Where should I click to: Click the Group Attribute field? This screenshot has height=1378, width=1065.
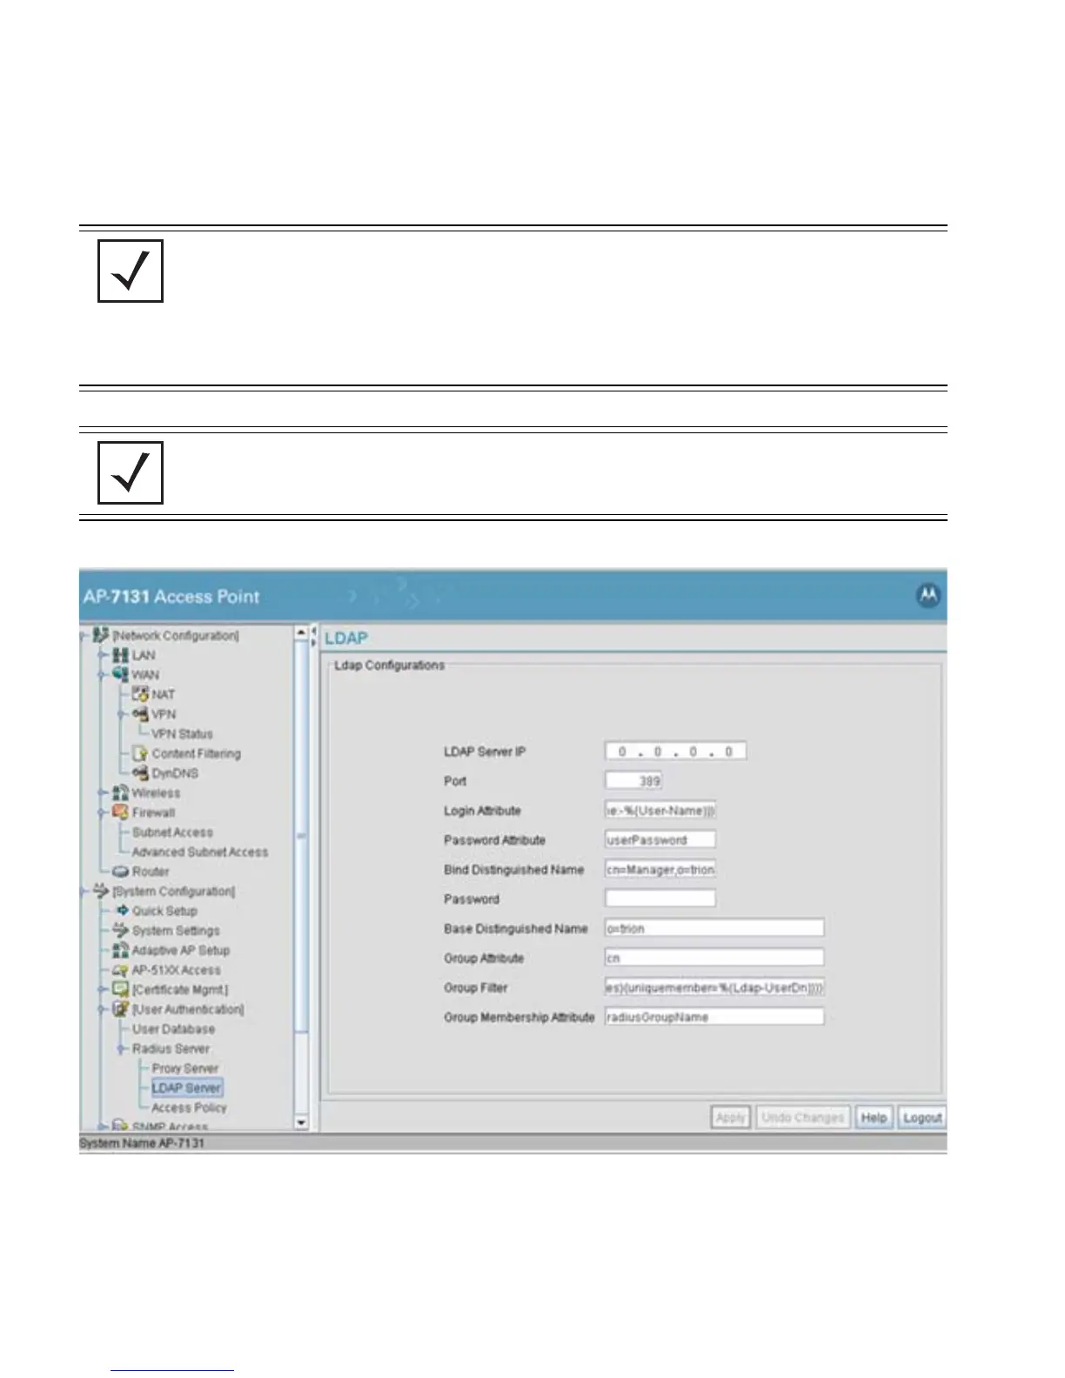714,959
